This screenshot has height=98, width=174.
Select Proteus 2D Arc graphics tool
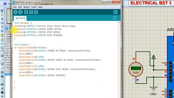click(x=2, y=81)
